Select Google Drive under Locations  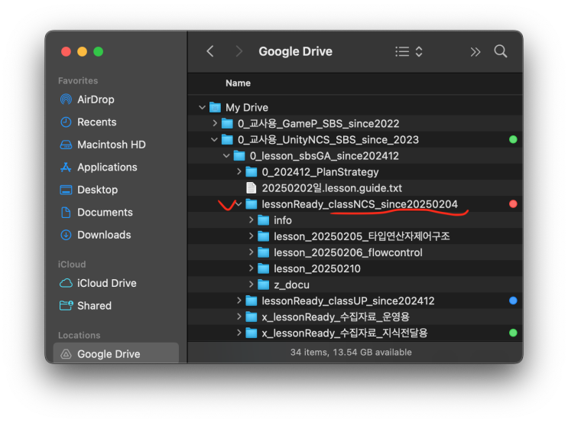click(x=116, y=353)
